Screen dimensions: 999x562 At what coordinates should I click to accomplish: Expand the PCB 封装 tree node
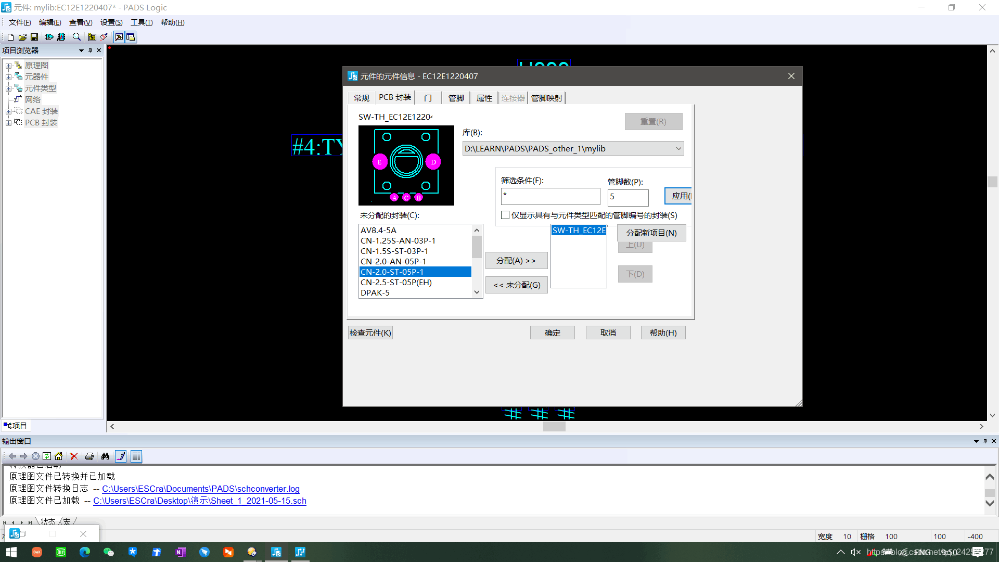[8, 123]
